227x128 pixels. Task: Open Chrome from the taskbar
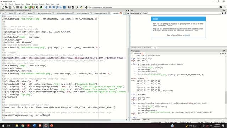[x=23, y=126]
